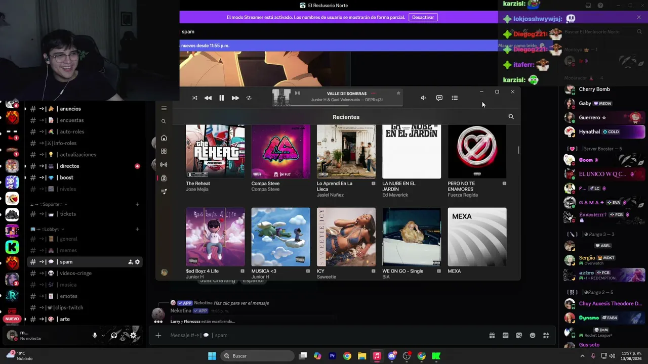This screenshot has width=648, height=364.
Task: Open the volume control in the music player
Action: pyautogui.click(x=423, y=98)
